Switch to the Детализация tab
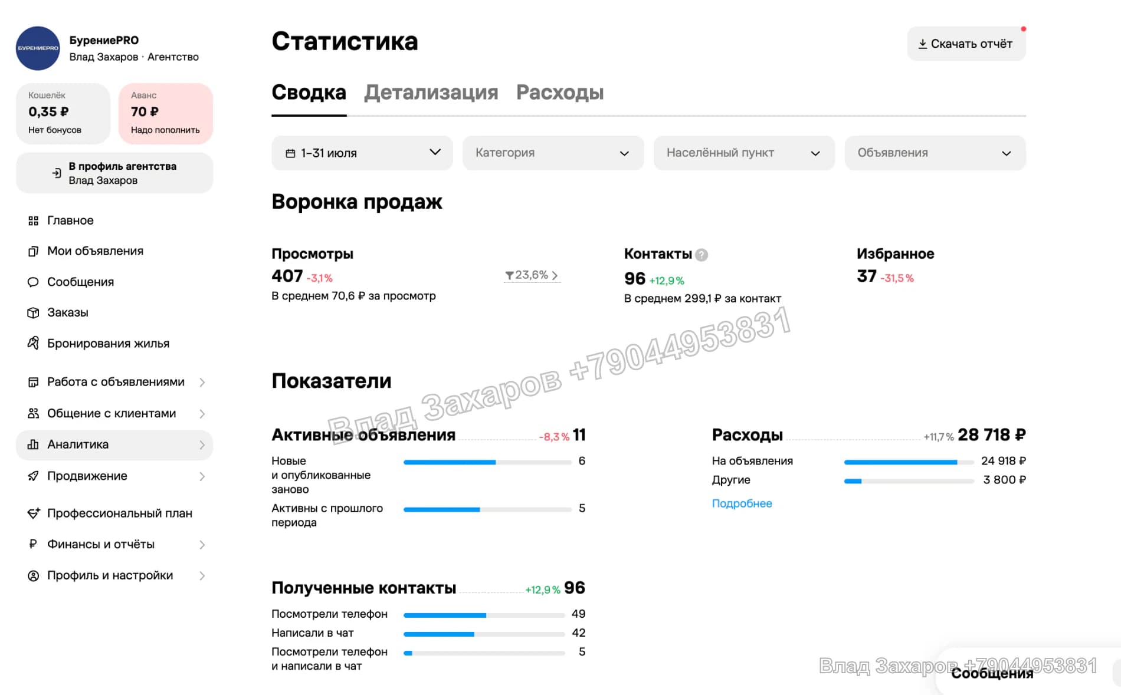The height and width of the screenshot is (695, 1121). pyautogui.click(x=431, y=93)
